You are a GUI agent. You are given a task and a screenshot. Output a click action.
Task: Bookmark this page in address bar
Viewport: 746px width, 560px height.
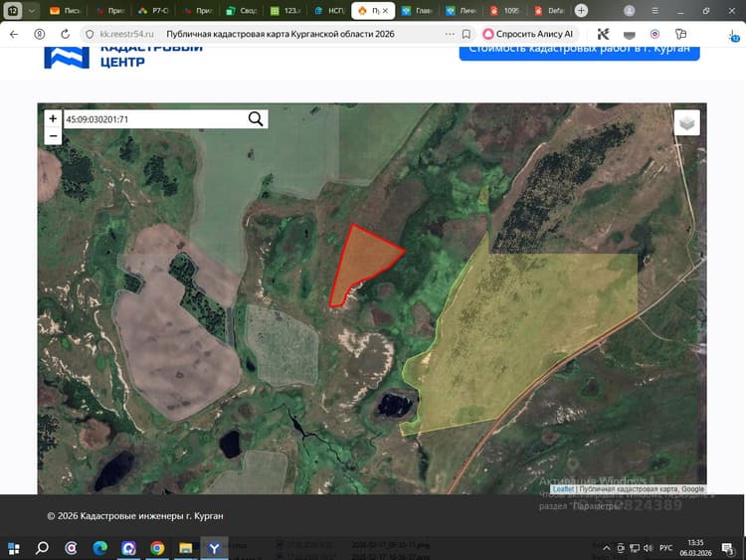pos(466,34)
